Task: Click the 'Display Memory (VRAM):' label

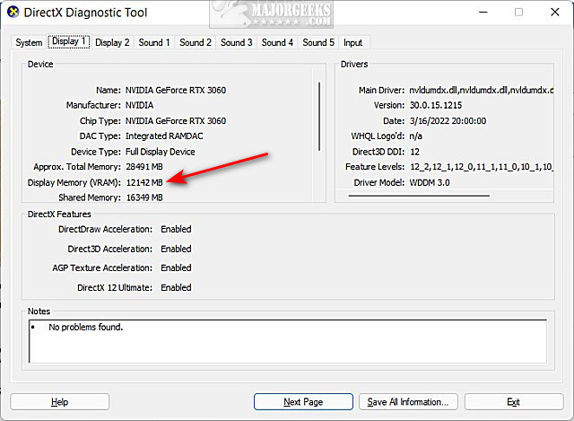Action: [74, 182]
